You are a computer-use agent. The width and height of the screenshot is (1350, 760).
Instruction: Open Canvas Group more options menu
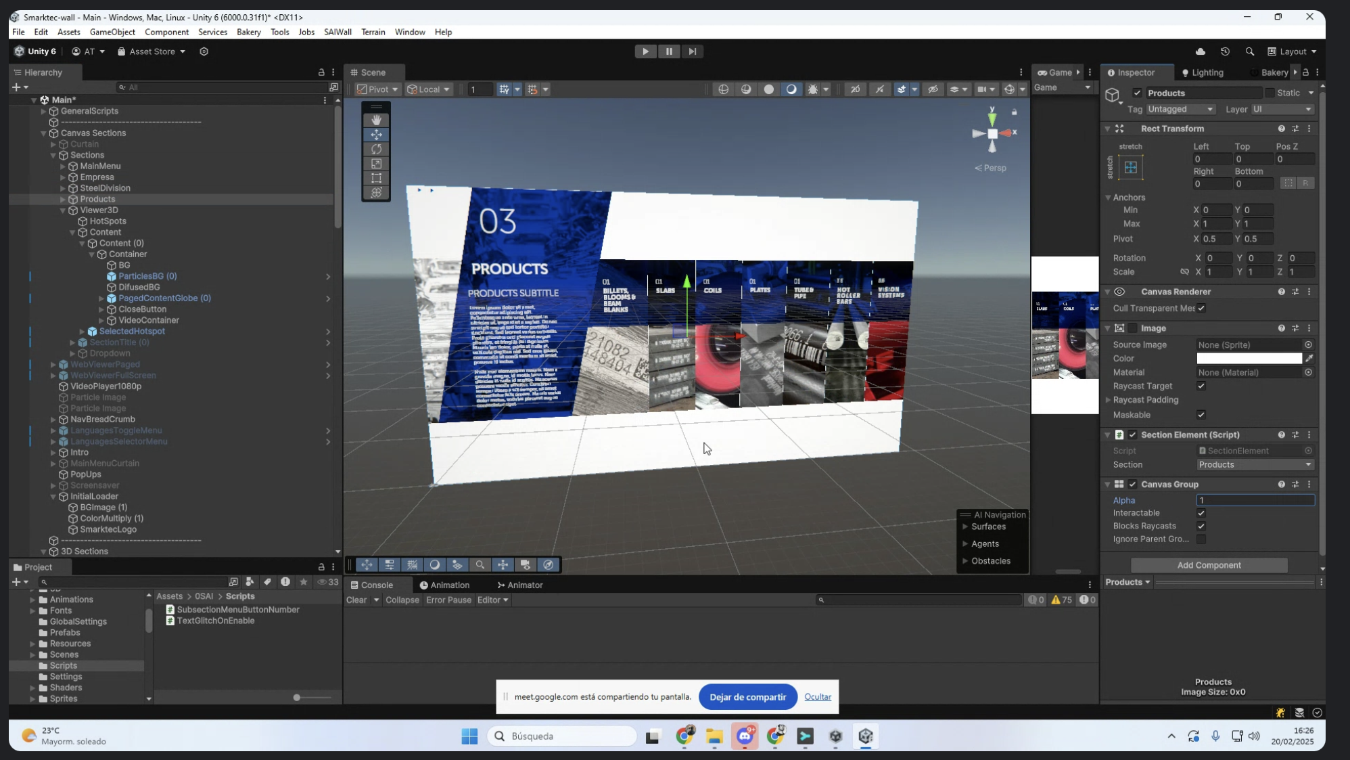click(x=1309, y=485)
